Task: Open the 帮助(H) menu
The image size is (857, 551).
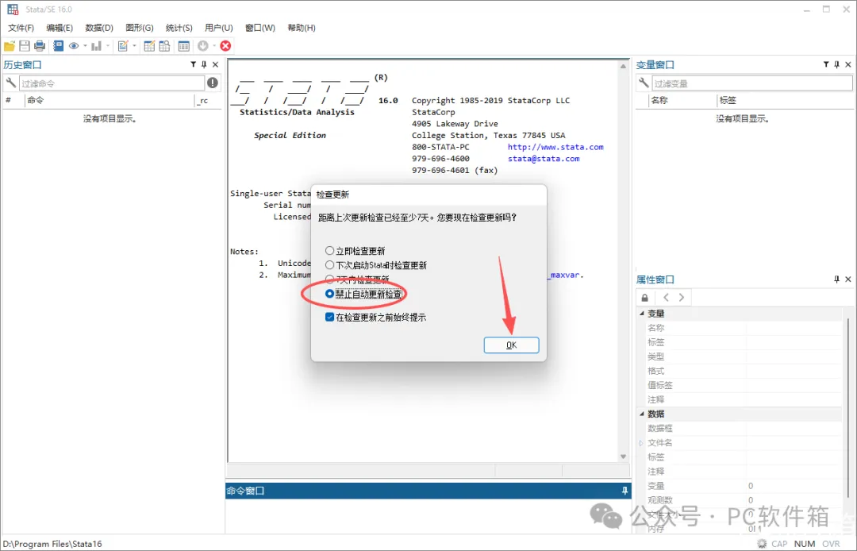Action: click(302, 28)
